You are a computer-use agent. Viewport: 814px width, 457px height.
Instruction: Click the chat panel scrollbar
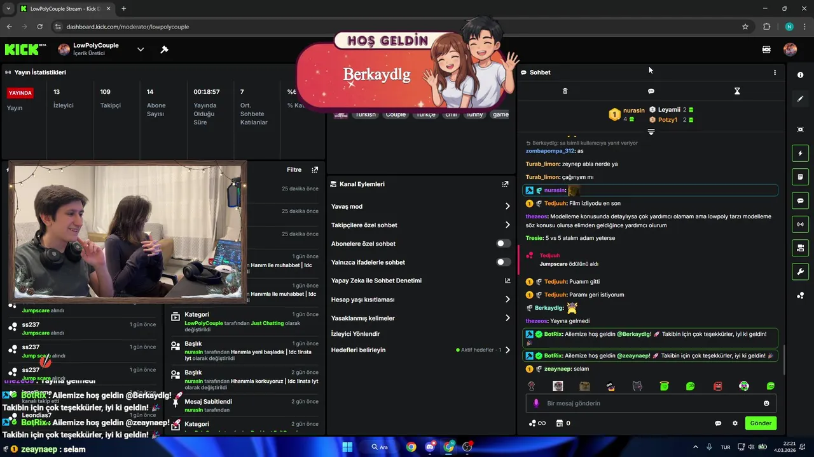[x=784, y=360]
